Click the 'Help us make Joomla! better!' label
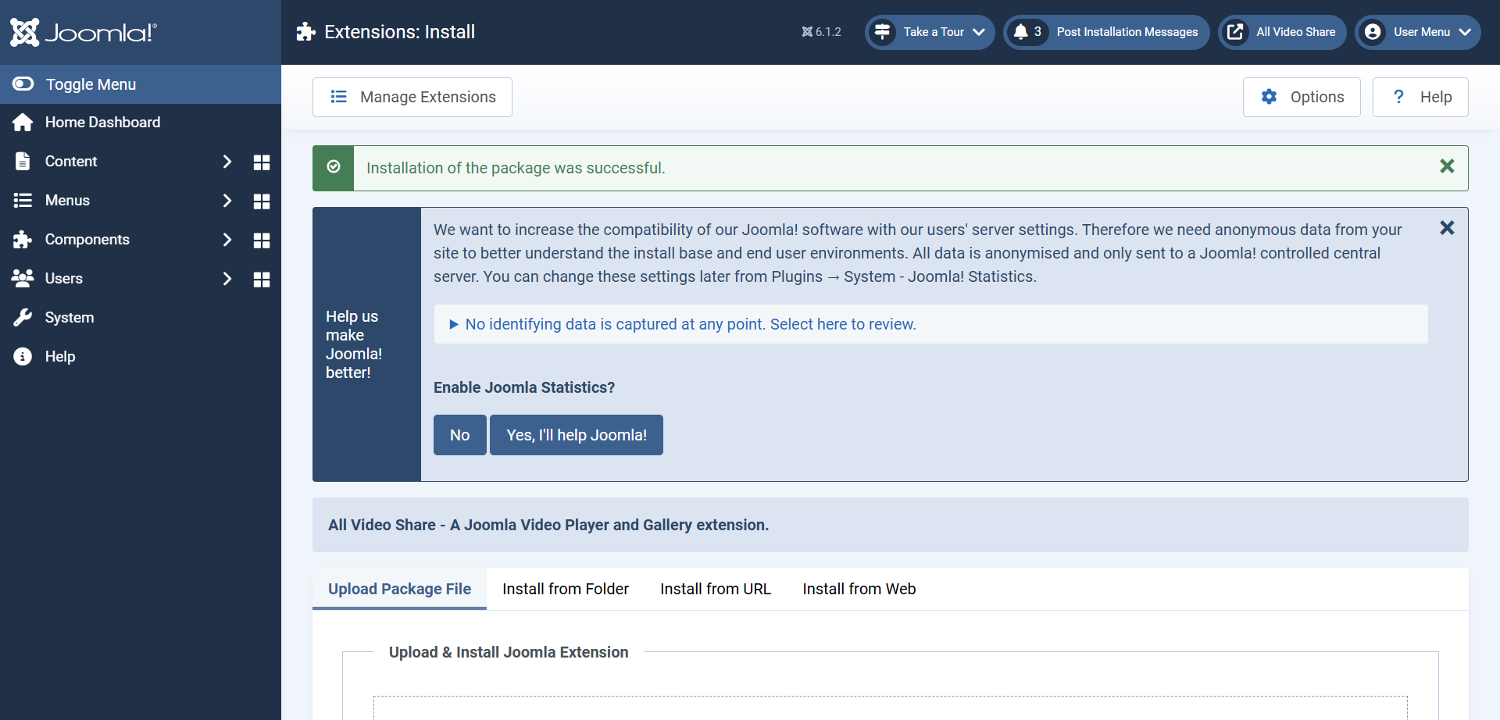The image size is (1500, 720). pos(354,344)
